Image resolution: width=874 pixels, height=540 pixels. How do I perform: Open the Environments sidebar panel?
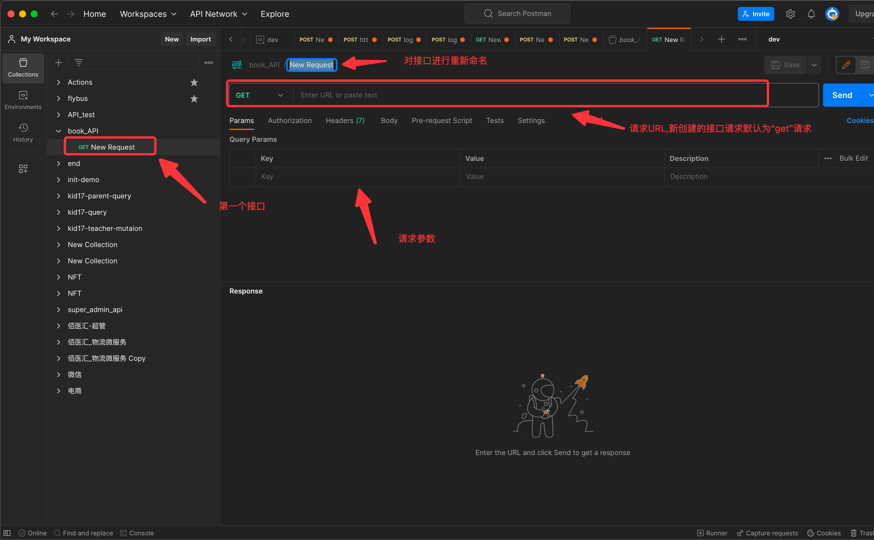point(23,100)
